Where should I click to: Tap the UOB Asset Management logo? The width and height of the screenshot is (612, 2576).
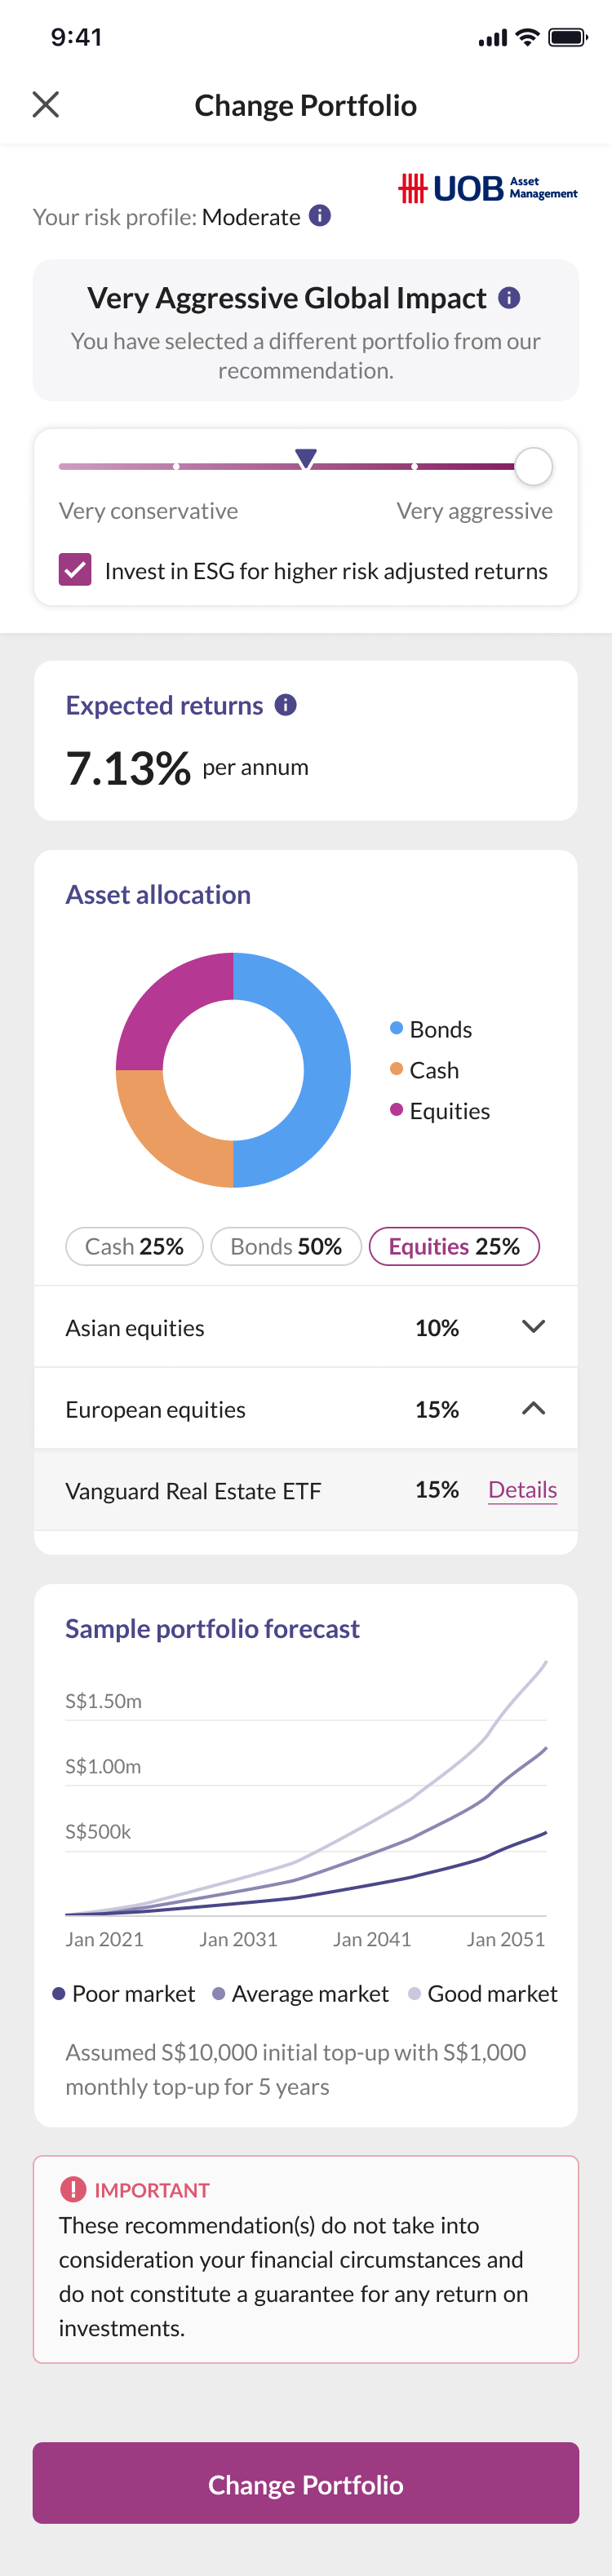coord(488,188)
